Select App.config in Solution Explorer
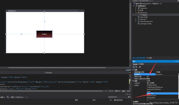The height and width of the screenshot is (105, 179). [x=144, y=17]
